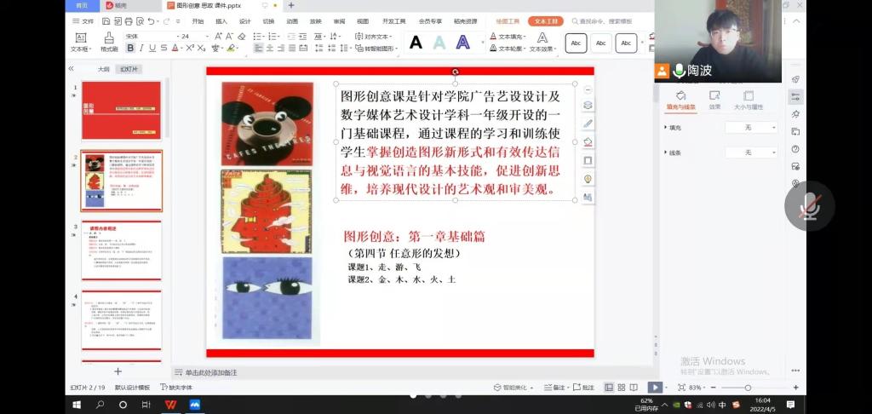Image resolution: width=872 pixels, height=414 pixels.
Task: Toggle the muted microphone button
Action: (x=809, y=206)
